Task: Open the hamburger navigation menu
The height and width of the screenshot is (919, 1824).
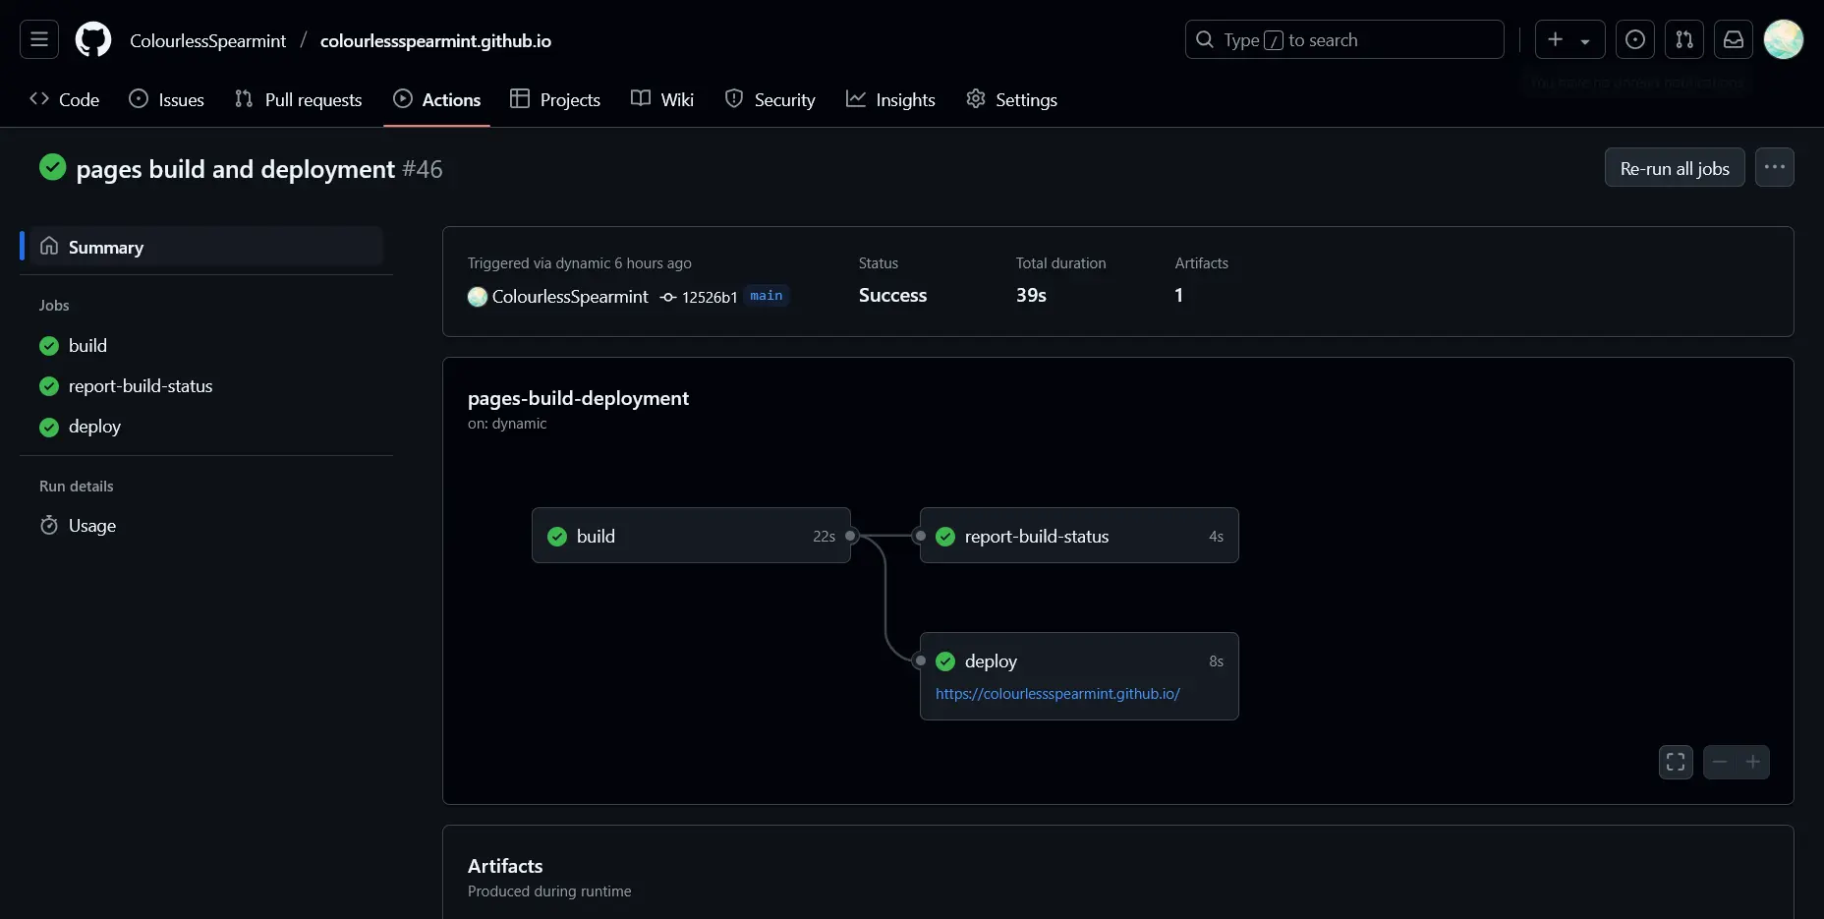Action: pyautogui.click(x=39, y=39)
